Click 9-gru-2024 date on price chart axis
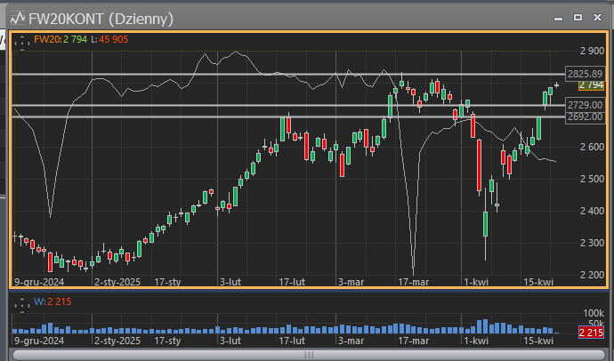The height and width of the screenshot is (361, 614). click(39, 282)
